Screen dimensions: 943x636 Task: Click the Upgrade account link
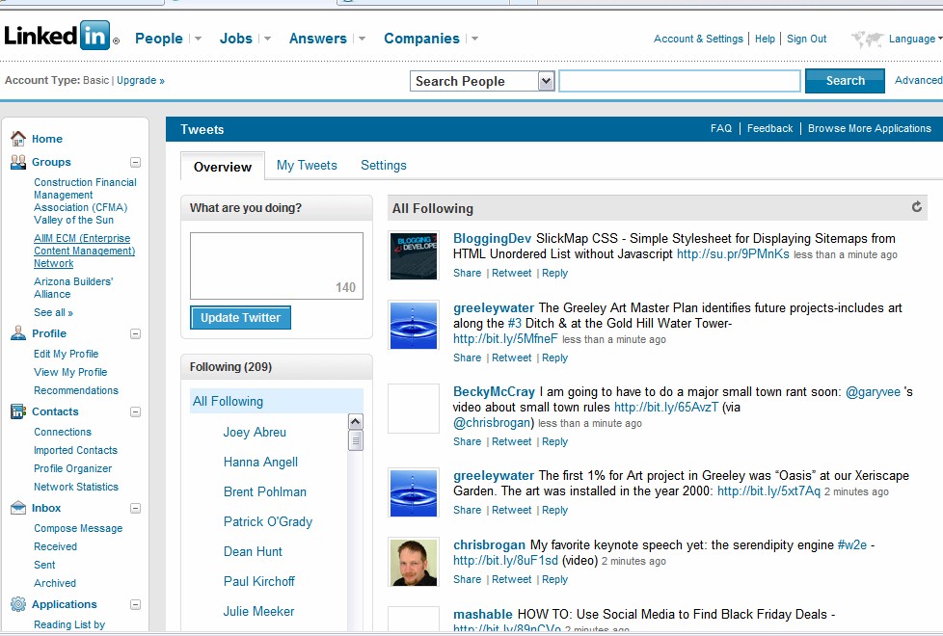(140, 80)
